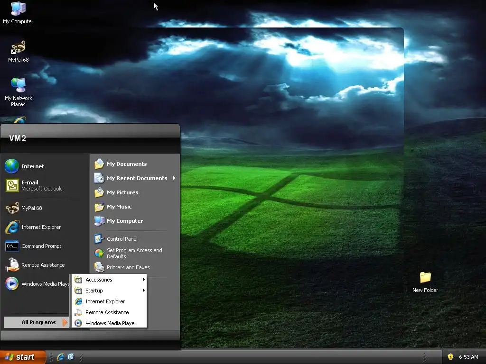Launch Internet Explorer from Quick Launch bar
Screen dimensions: 486x364
coord(60,357)
